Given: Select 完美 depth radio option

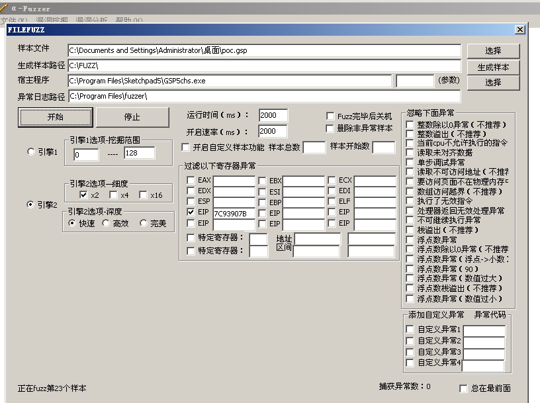Looking at the screenshot, I should pos(144,224).
